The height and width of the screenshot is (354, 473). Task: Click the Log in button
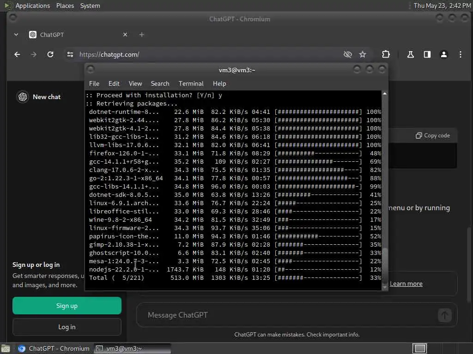(67, 327)
